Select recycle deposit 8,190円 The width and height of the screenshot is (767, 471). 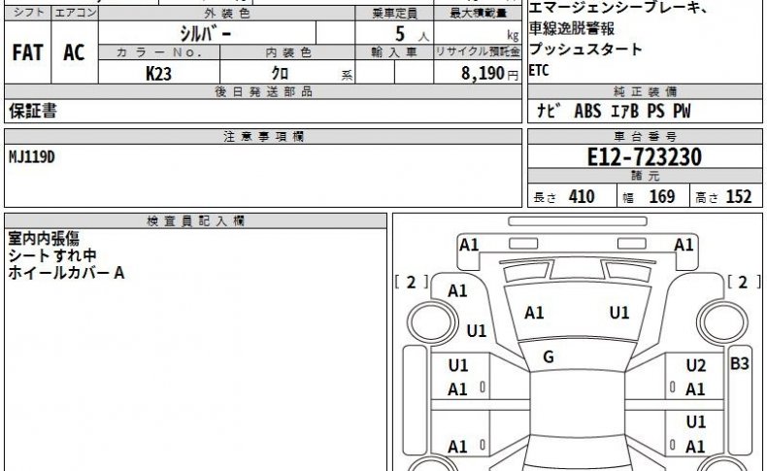click(489, 74)
